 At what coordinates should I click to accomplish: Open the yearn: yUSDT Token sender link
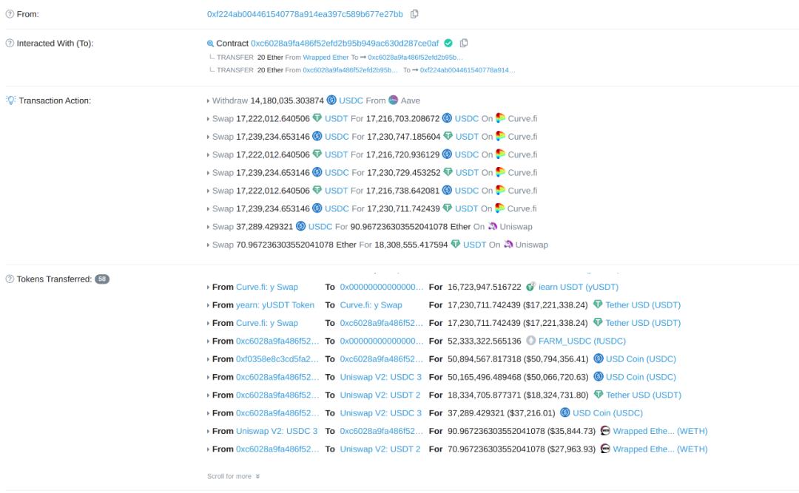(275, 305)
